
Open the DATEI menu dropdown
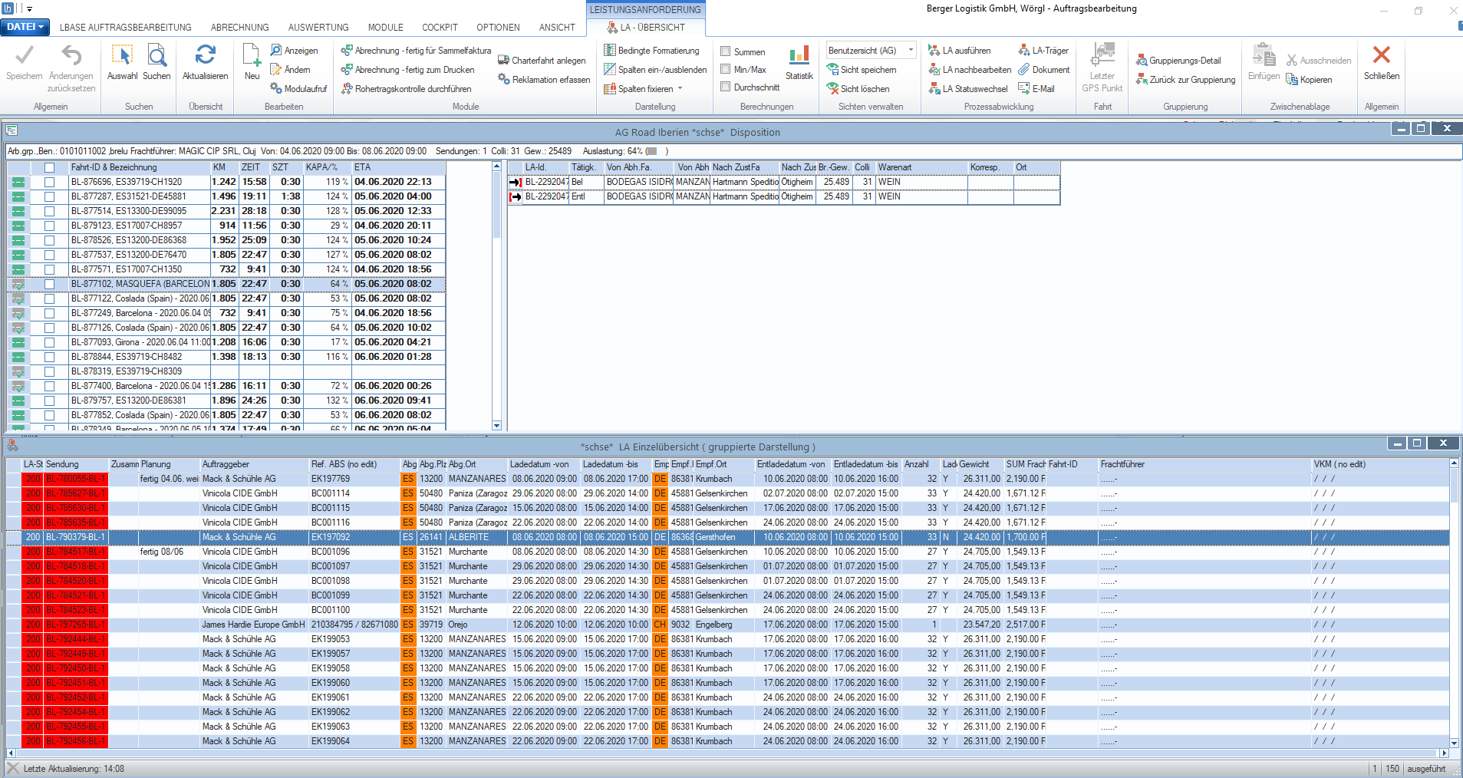coord(25,27)
